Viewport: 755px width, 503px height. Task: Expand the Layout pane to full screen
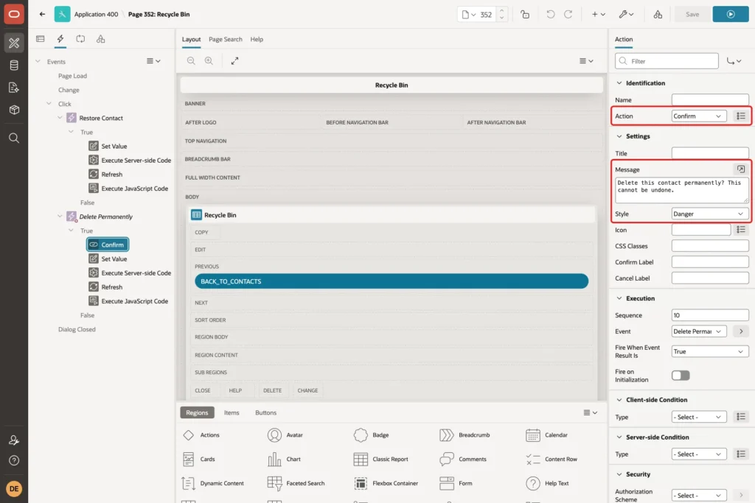point(234,60)
